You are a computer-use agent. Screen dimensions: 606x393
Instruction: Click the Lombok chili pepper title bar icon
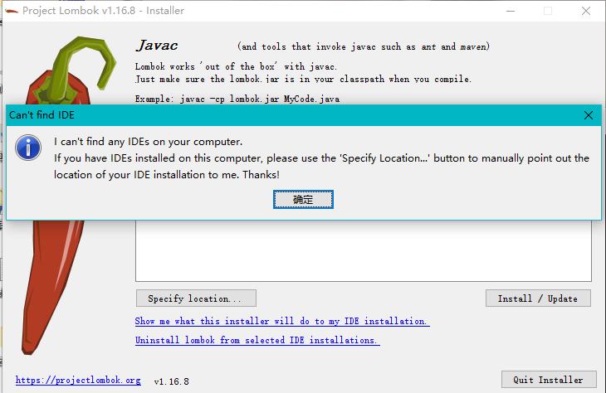12,11
